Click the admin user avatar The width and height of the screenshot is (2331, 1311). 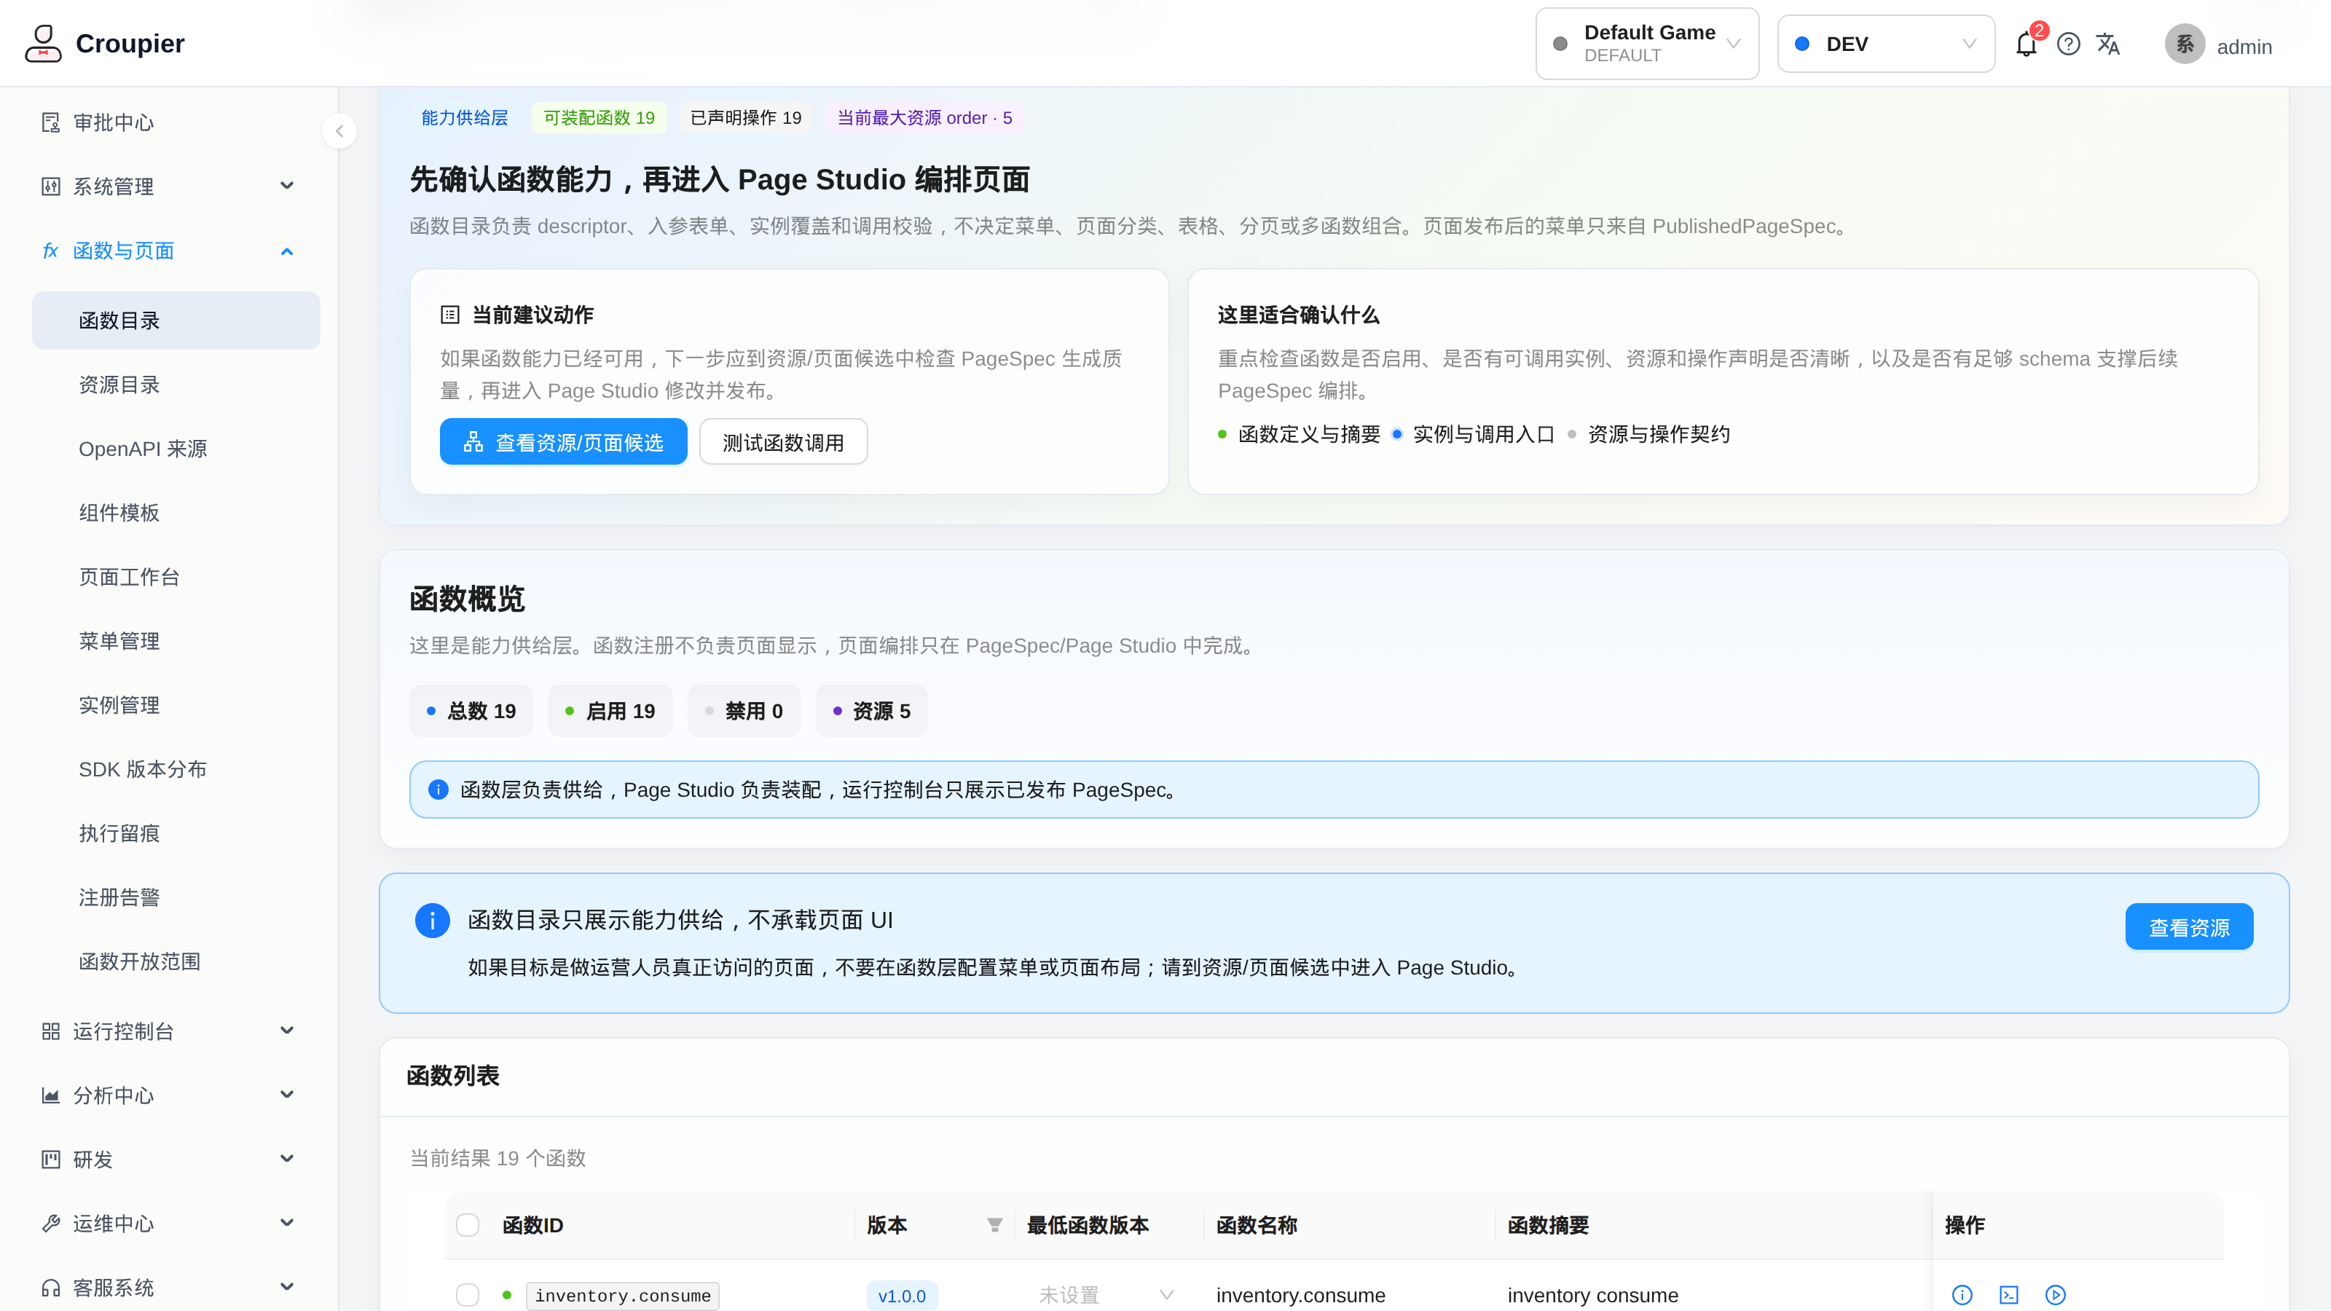(x=2185, y=44)
